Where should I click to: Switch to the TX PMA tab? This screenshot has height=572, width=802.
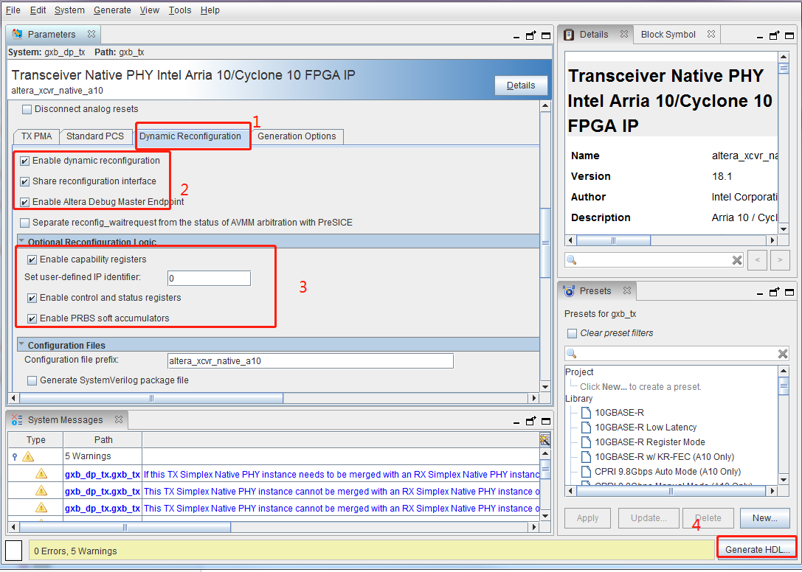coord(36,136)
